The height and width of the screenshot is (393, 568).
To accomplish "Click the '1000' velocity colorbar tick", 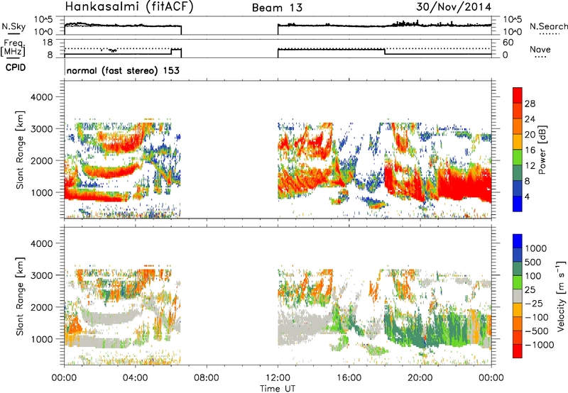I will coord(536,248).
